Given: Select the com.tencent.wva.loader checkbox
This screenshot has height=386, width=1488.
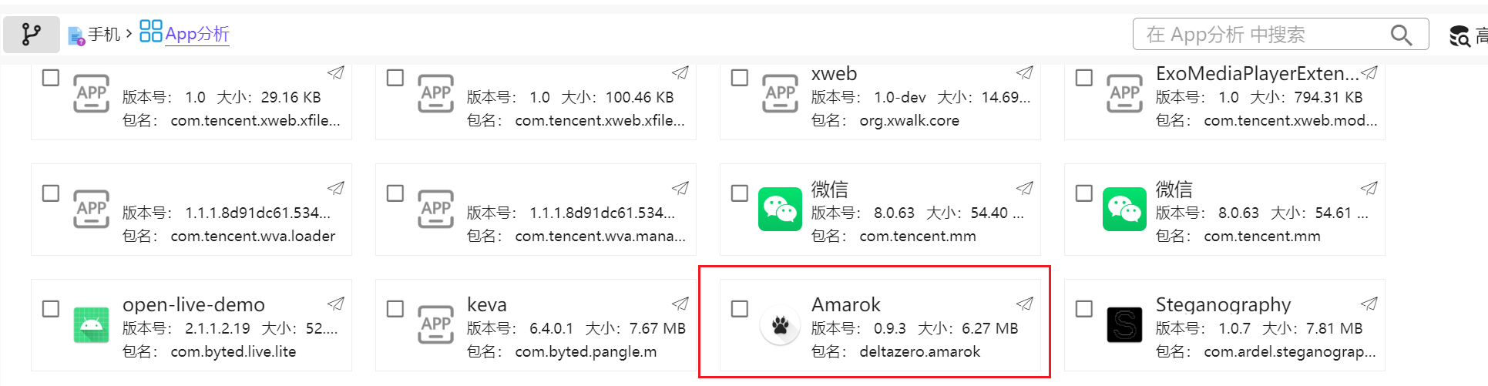Looking at the screenshot, I should tap(51, 193).
